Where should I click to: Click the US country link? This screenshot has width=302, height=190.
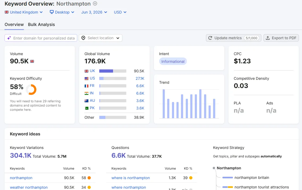92,78
